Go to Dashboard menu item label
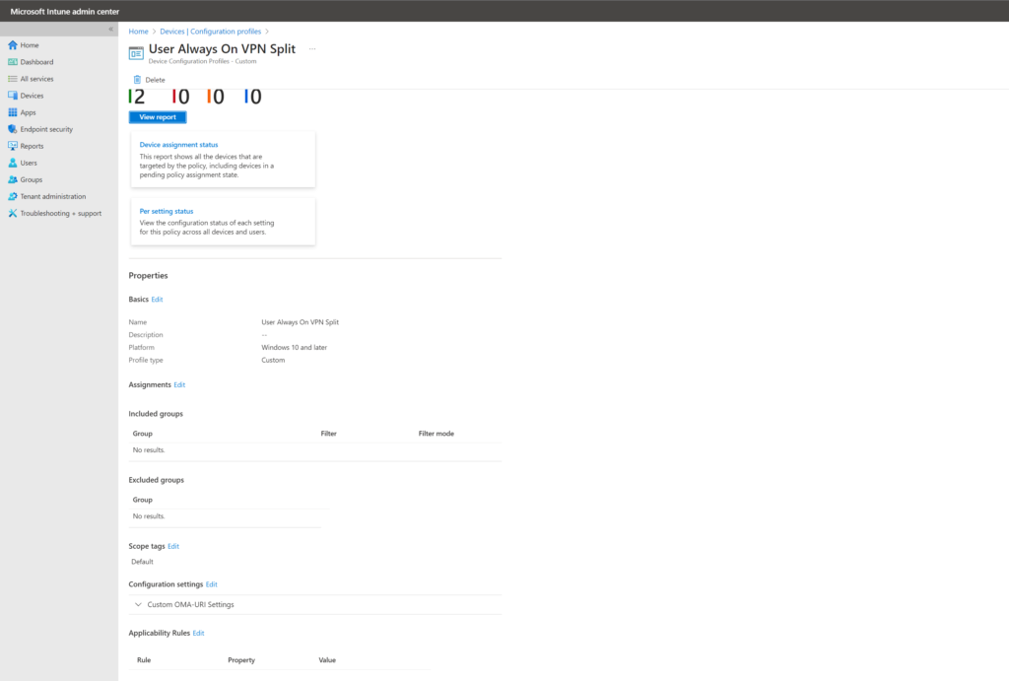The height and width of the screenshot is (681, 1009). [x=36, y=62]
